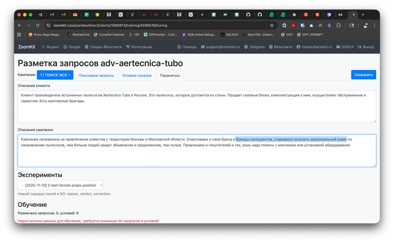
Task: Open the Telegram browser tab with badge
Action: coord(41,14)
